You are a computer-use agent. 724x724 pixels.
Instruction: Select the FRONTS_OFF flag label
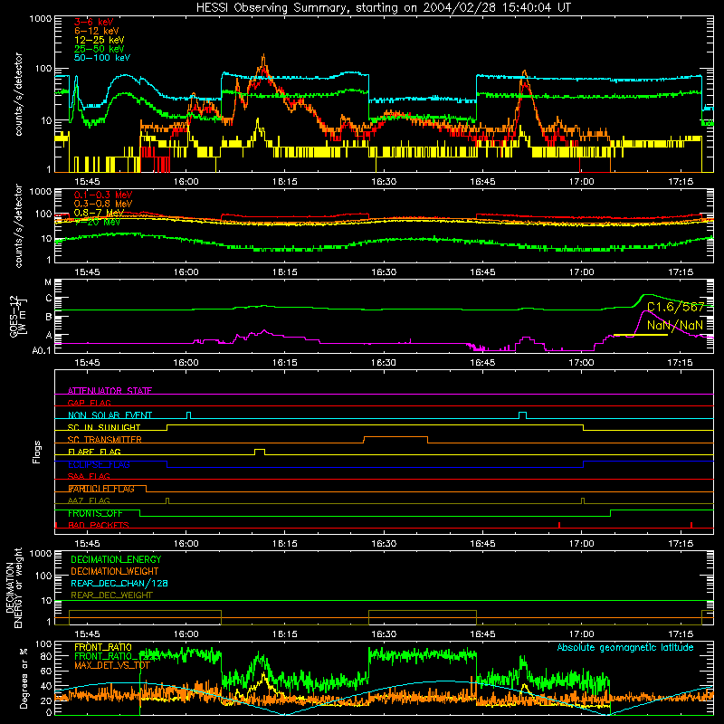95,513
